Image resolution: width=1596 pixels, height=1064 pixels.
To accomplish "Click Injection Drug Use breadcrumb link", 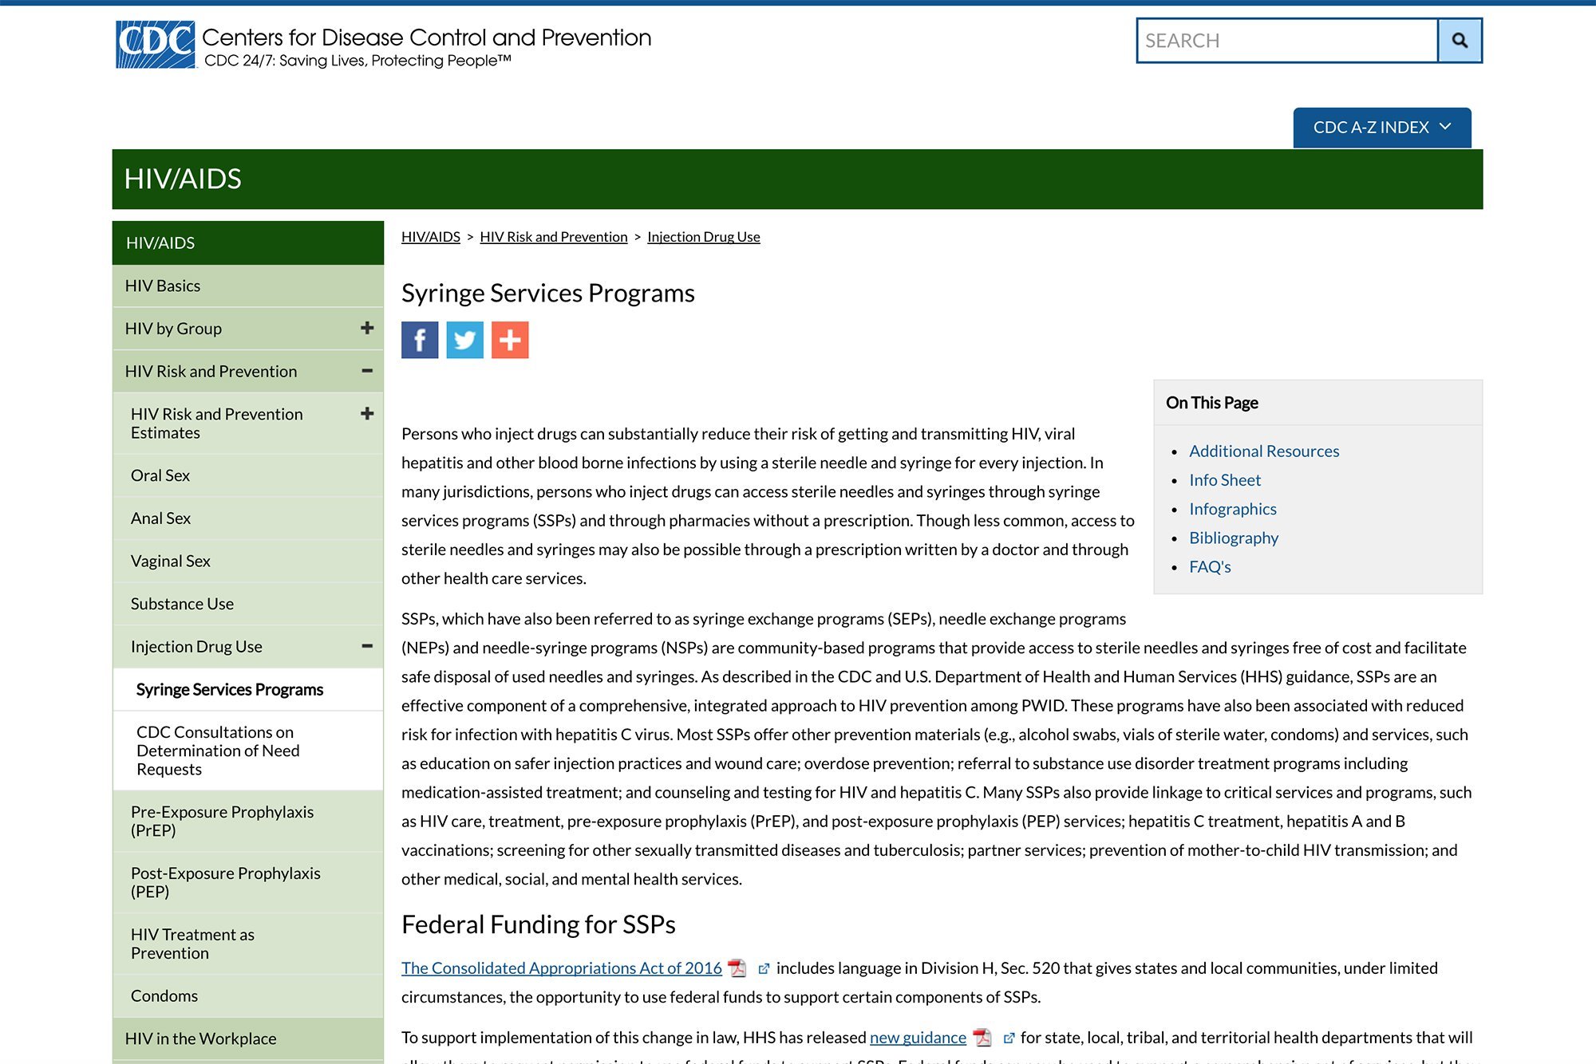I will coord(704,237).
